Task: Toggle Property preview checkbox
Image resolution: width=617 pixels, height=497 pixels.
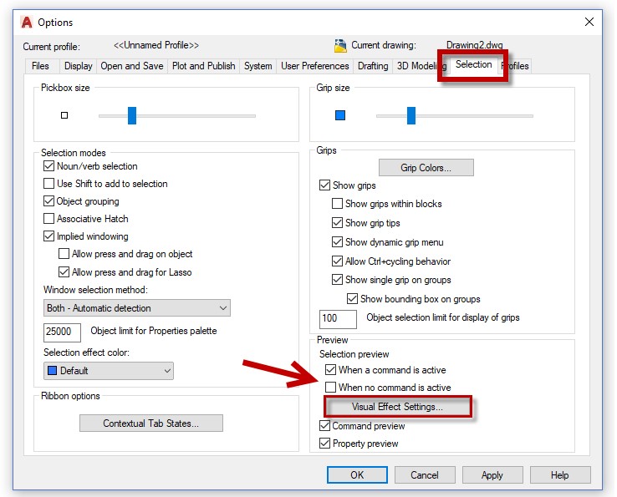Action: (x=324, y=444)
